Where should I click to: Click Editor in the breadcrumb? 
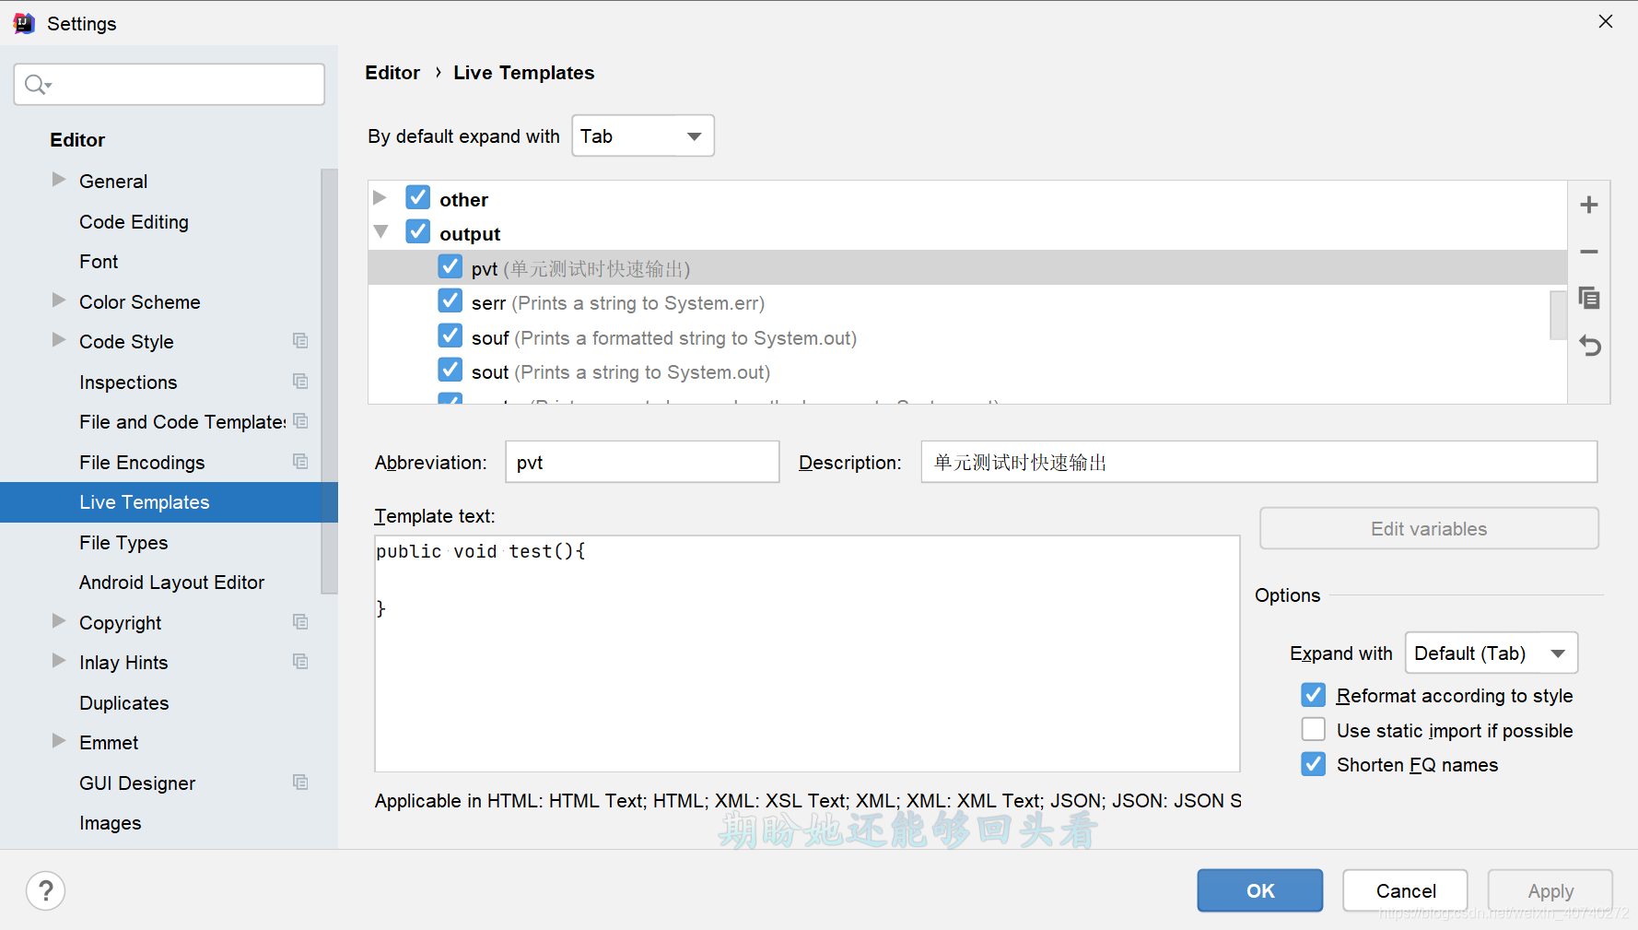click(392, 73)
